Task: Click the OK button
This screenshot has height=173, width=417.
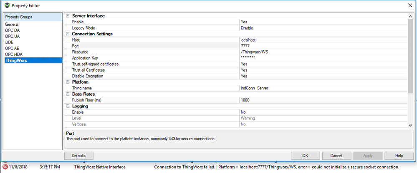Action: click(305, 156)
